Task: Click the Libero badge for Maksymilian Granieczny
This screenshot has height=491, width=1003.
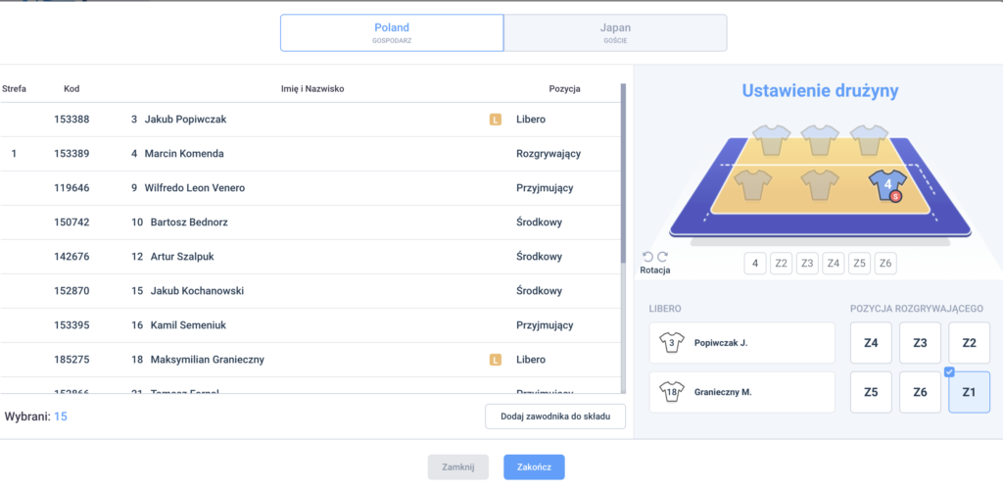Action: coord(496,360)
